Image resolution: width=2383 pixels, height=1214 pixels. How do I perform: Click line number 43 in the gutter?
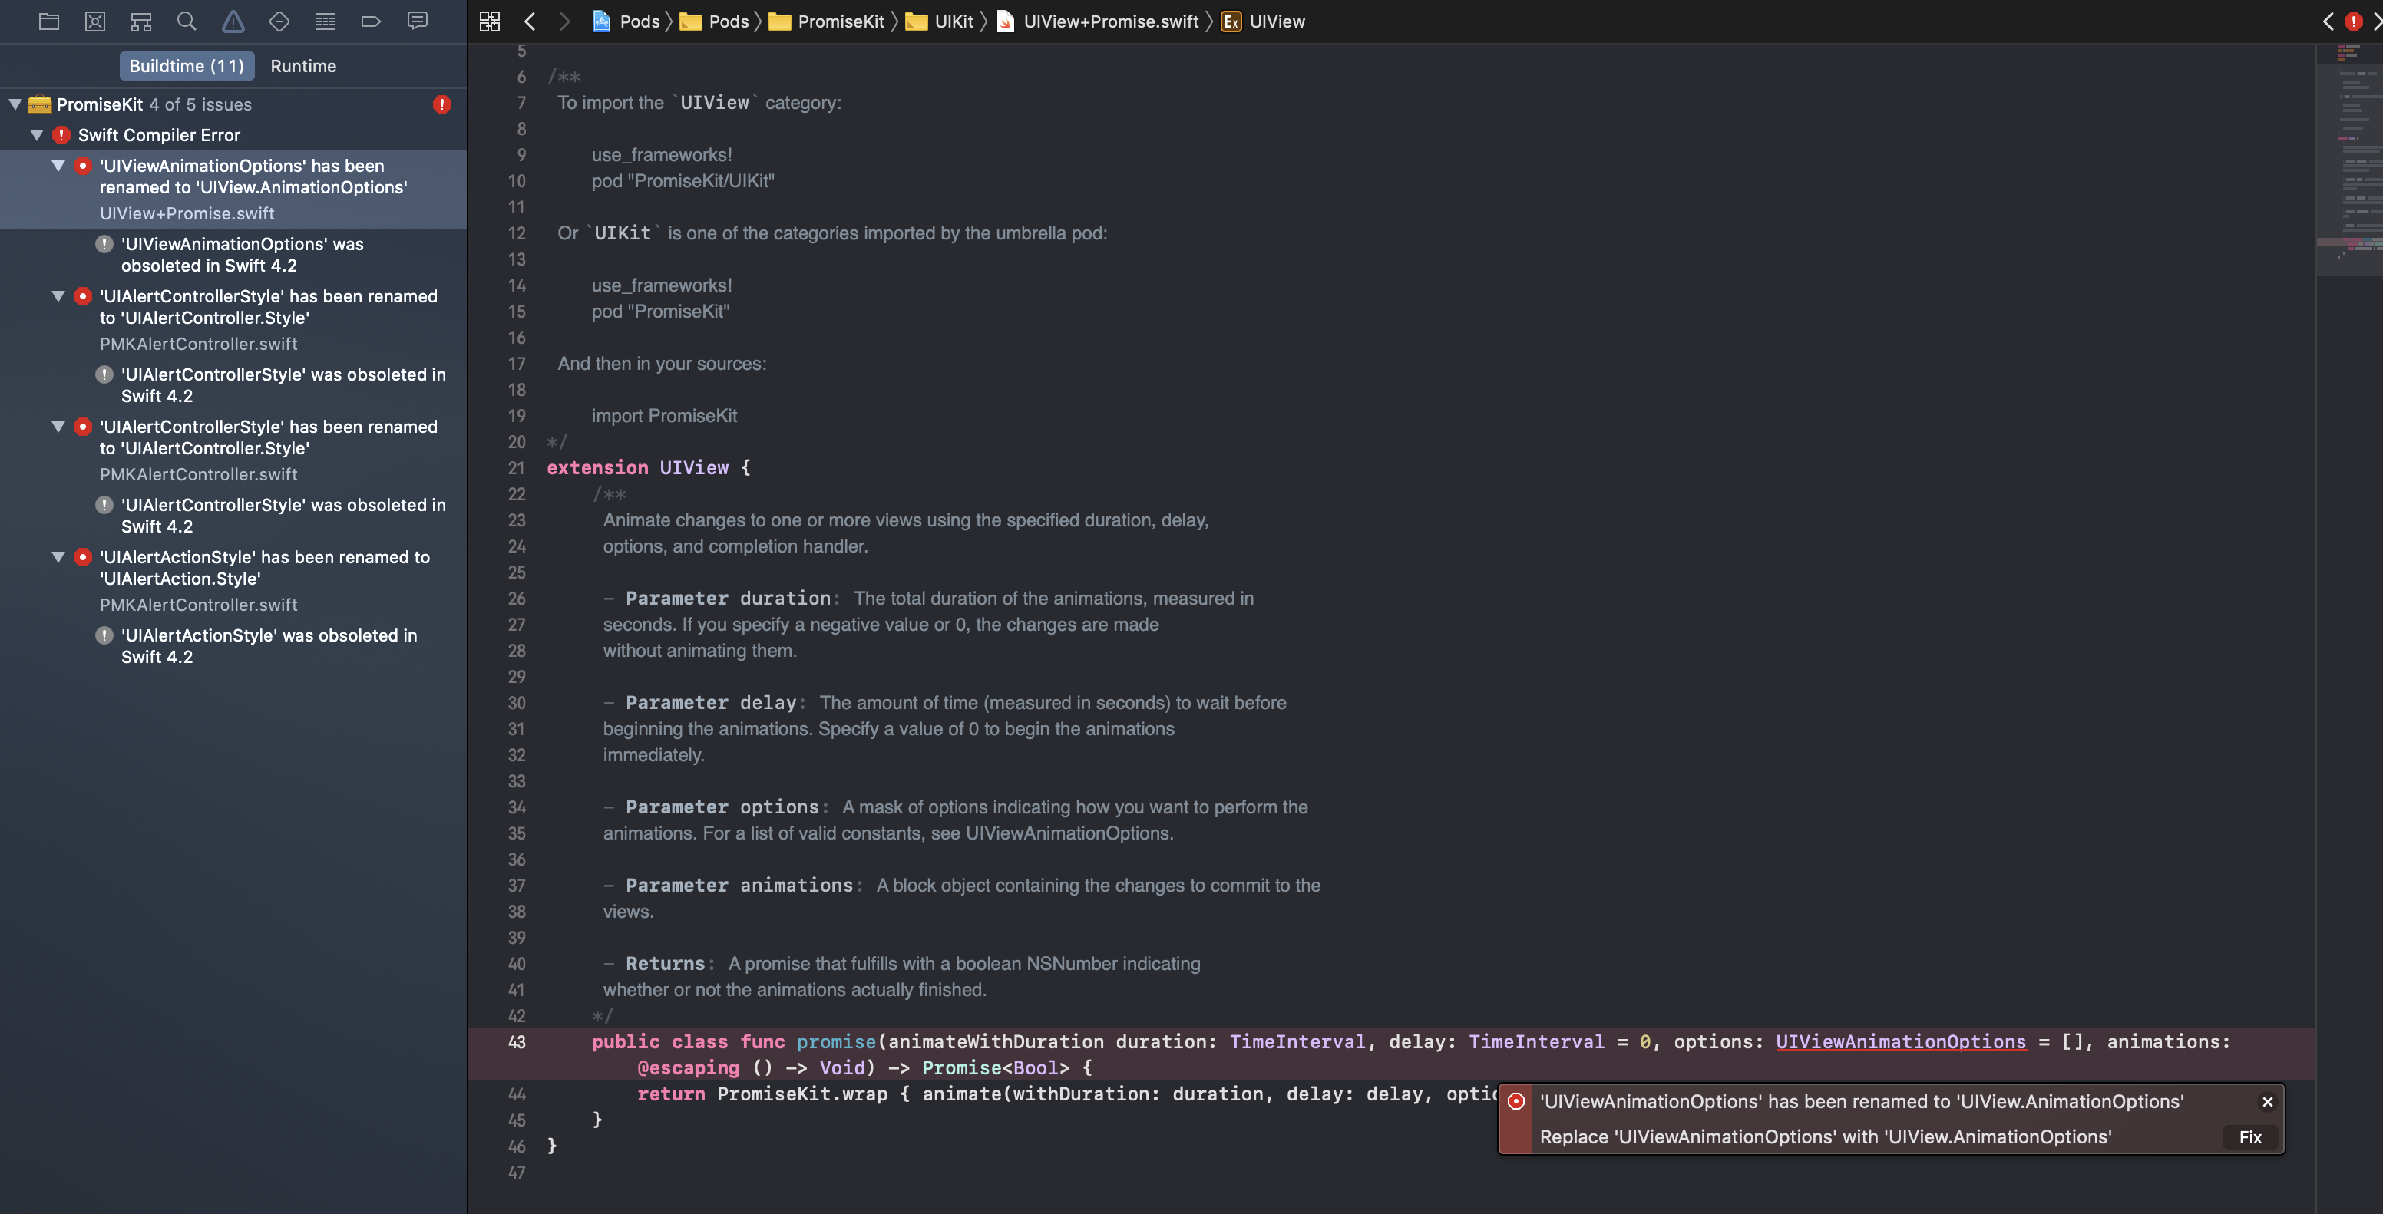(516, 1041)
